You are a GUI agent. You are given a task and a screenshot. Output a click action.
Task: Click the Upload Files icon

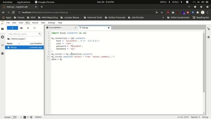click(28, 28)
